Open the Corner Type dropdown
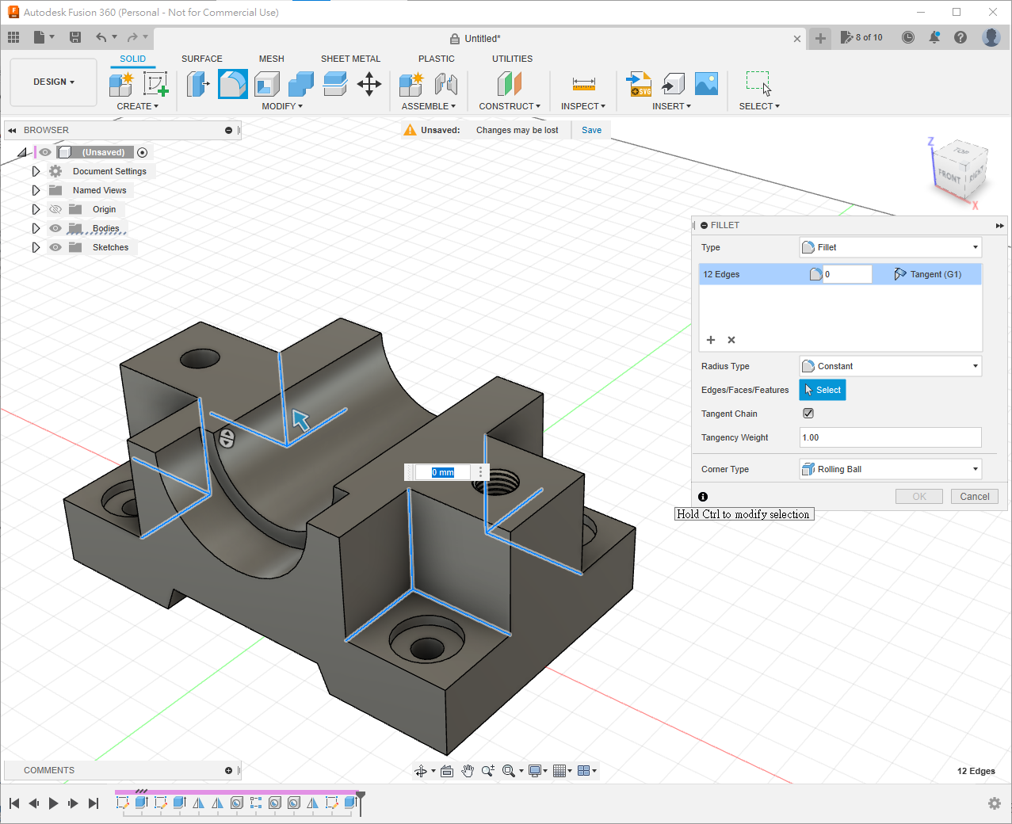This screenshot has width=1012, height=824. [x=890, y=469]
